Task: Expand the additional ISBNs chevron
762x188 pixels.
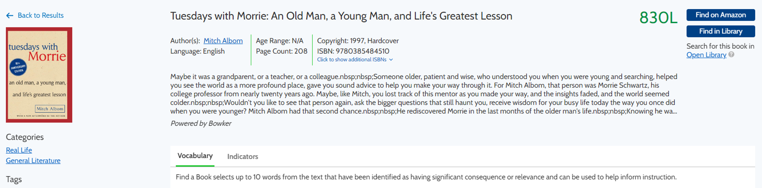Action: [391, 60]
